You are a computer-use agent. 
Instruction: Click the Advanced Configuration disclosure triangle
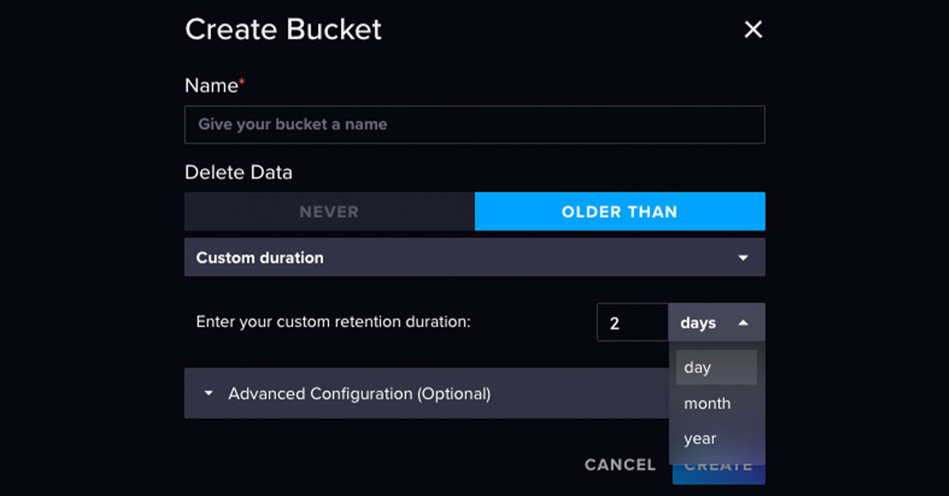[x=208, y=393]
